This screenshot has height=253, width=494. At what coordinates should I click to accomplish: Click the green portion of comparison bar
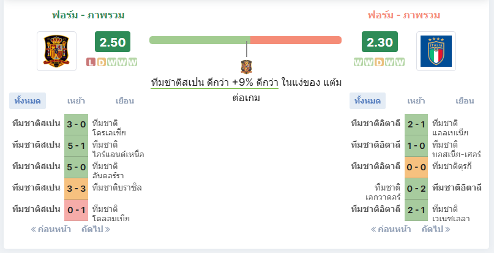[200, 40]
